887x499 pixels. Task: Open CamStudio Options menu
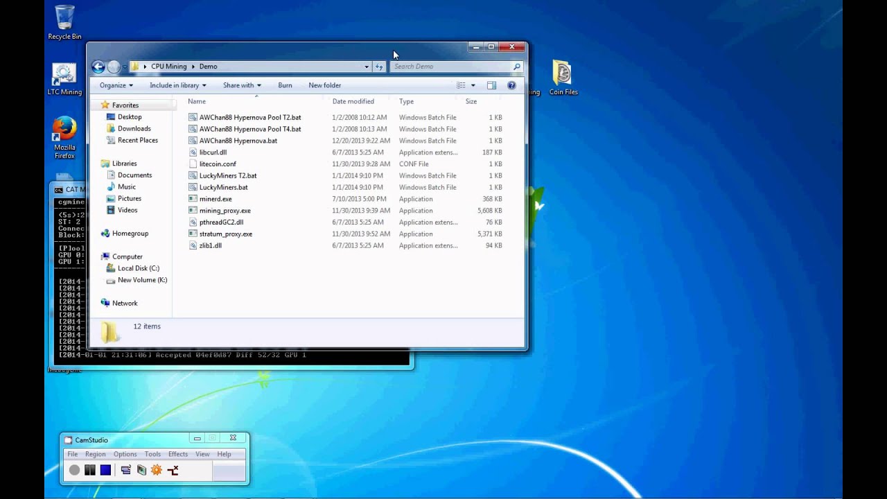(x=125, y=454)
